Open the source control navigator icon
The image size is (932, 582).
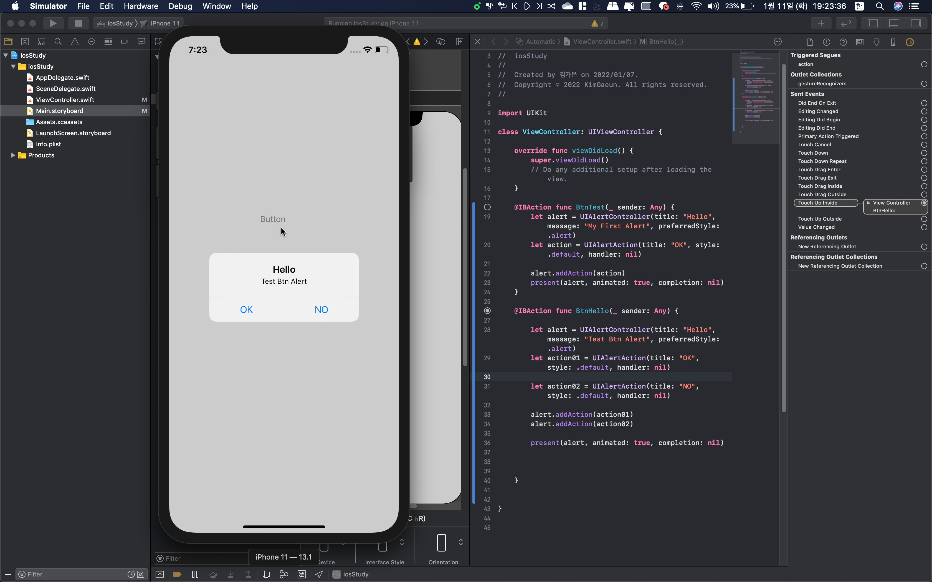(x=25, y=42)
